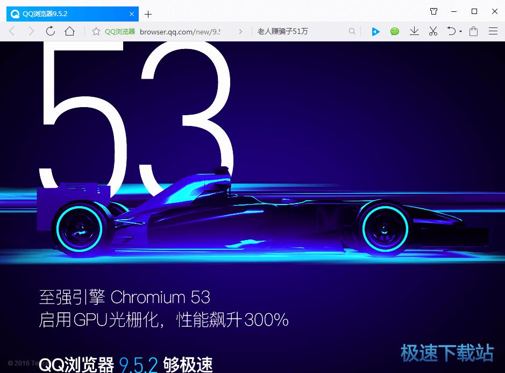Open the restore dropdown arrow next to undo
Viewport: 505px width, 373px height.
[x=460, y=31]
